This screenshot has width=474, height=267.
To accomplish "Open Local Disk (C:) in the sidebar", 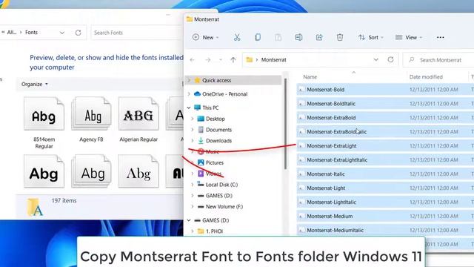I will point(221,185).
